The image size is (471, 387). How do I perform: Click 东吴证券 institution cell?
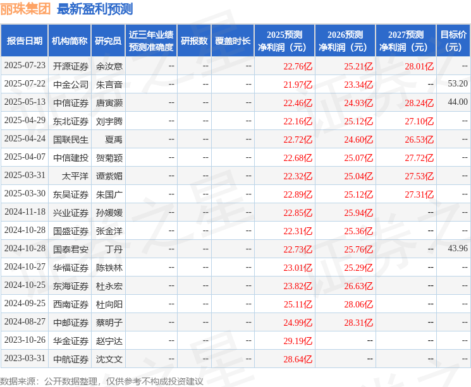(x=71, y=194)
